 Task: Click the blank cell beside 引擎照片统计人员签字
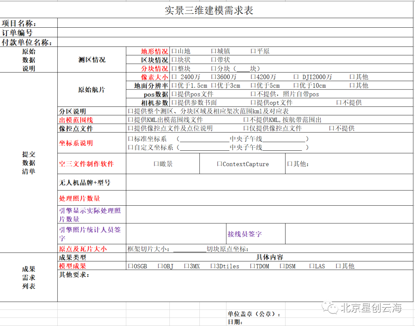click(176, 234)
